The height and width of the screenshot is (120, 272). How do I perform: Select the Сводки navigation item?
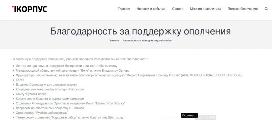[x=178, y=9]
